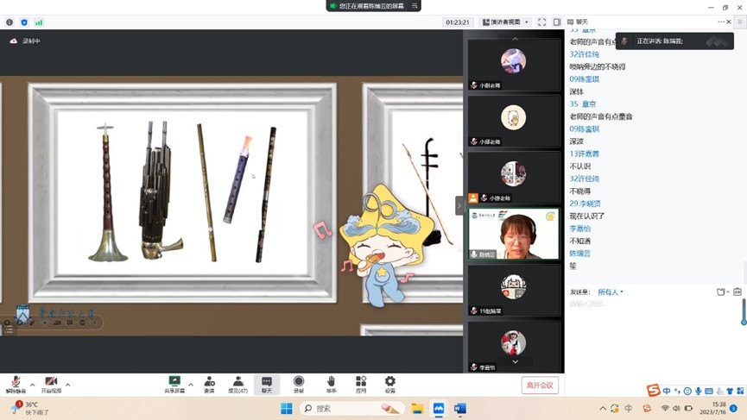Image resolution: width=747 pixels, height=420 pixels.
Task: Toggle the side panel layout icon
Action: (x=557, y=22)
